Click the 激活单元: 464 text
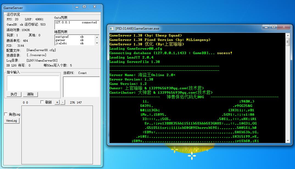This screenshot has height=169, width=295. pyautogui.click(x=17, y=41)
